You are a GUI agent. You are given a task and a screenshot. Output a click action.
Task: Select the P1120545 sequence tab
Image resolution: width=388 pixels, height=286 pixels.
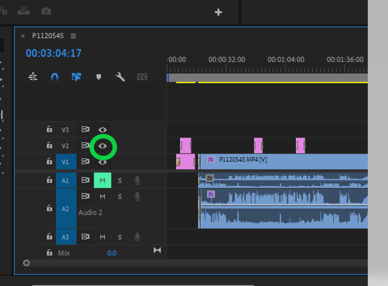point(48,36)
